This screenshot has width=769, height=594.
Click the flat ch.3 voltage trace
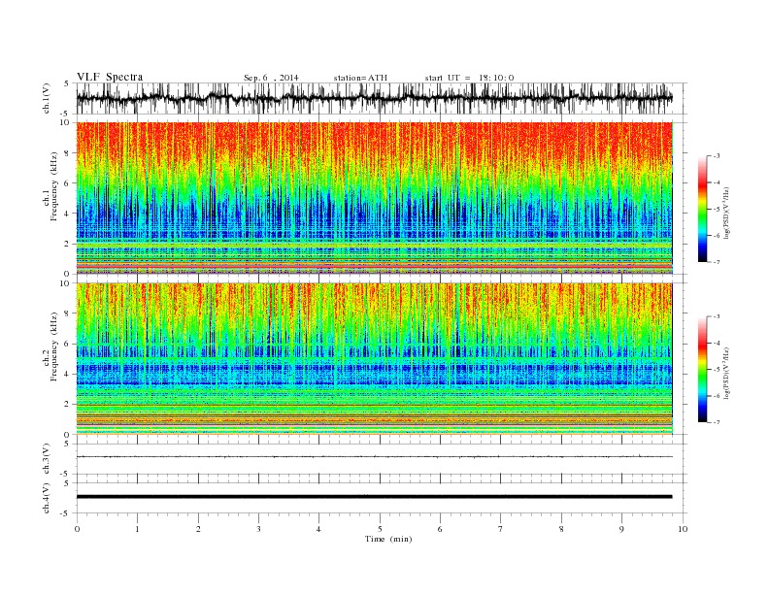[375, 457]
